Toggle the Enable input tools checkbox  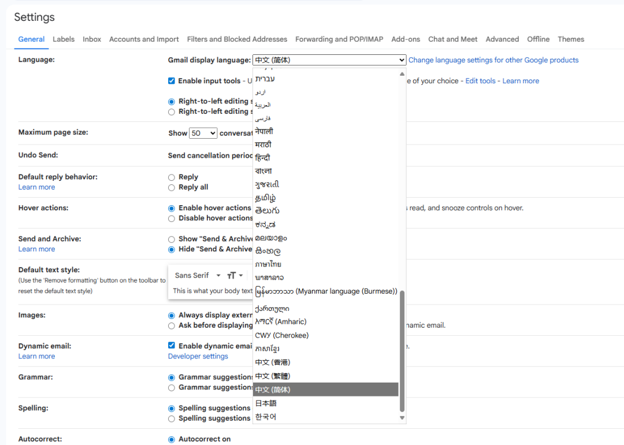pyautogui.click(x=172, y=81)
